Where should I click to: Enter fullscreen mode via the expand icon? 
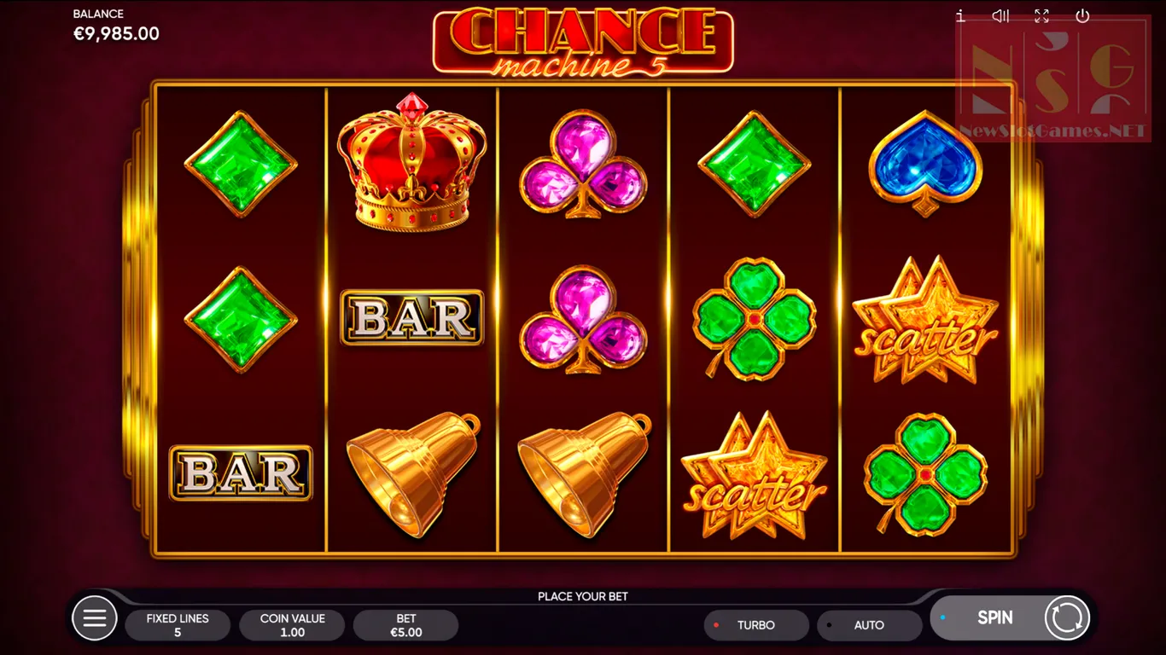point(1041,15)
